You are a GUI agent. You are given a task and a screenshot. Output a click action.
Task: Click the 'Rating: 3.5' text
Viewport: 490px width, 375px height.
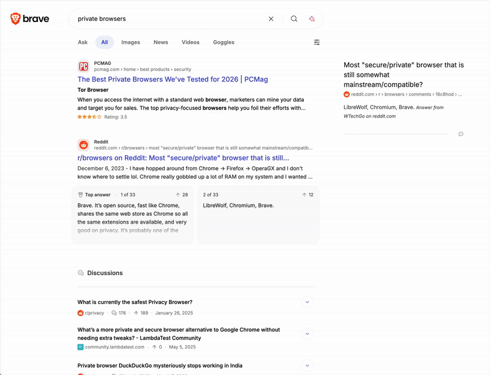[x=116, y=117]
